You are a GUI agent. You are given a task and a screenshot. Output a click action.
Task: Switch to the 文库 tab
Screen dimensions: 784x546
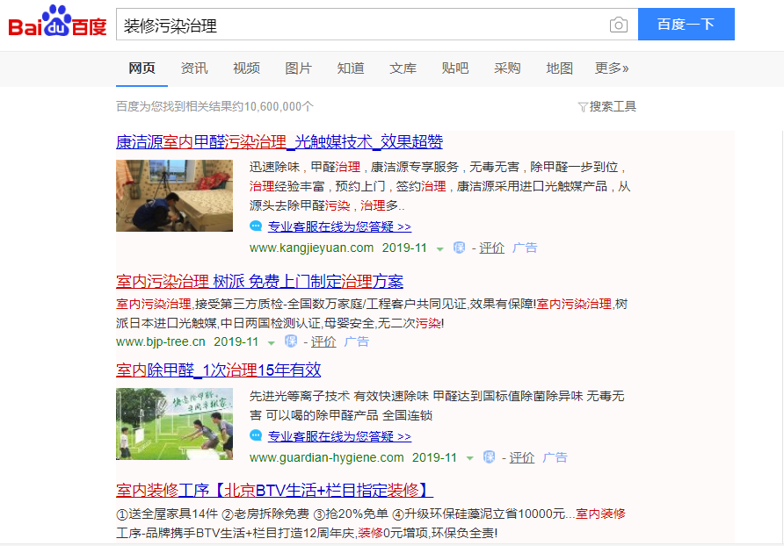[403, 68]
